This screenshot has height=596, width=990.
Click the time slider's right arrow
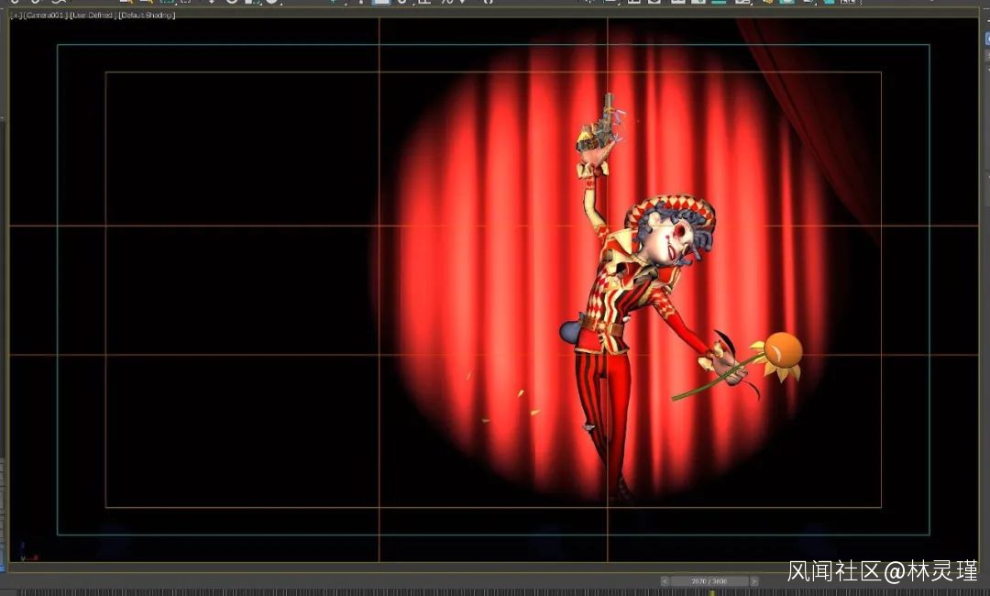click(754, 581)
